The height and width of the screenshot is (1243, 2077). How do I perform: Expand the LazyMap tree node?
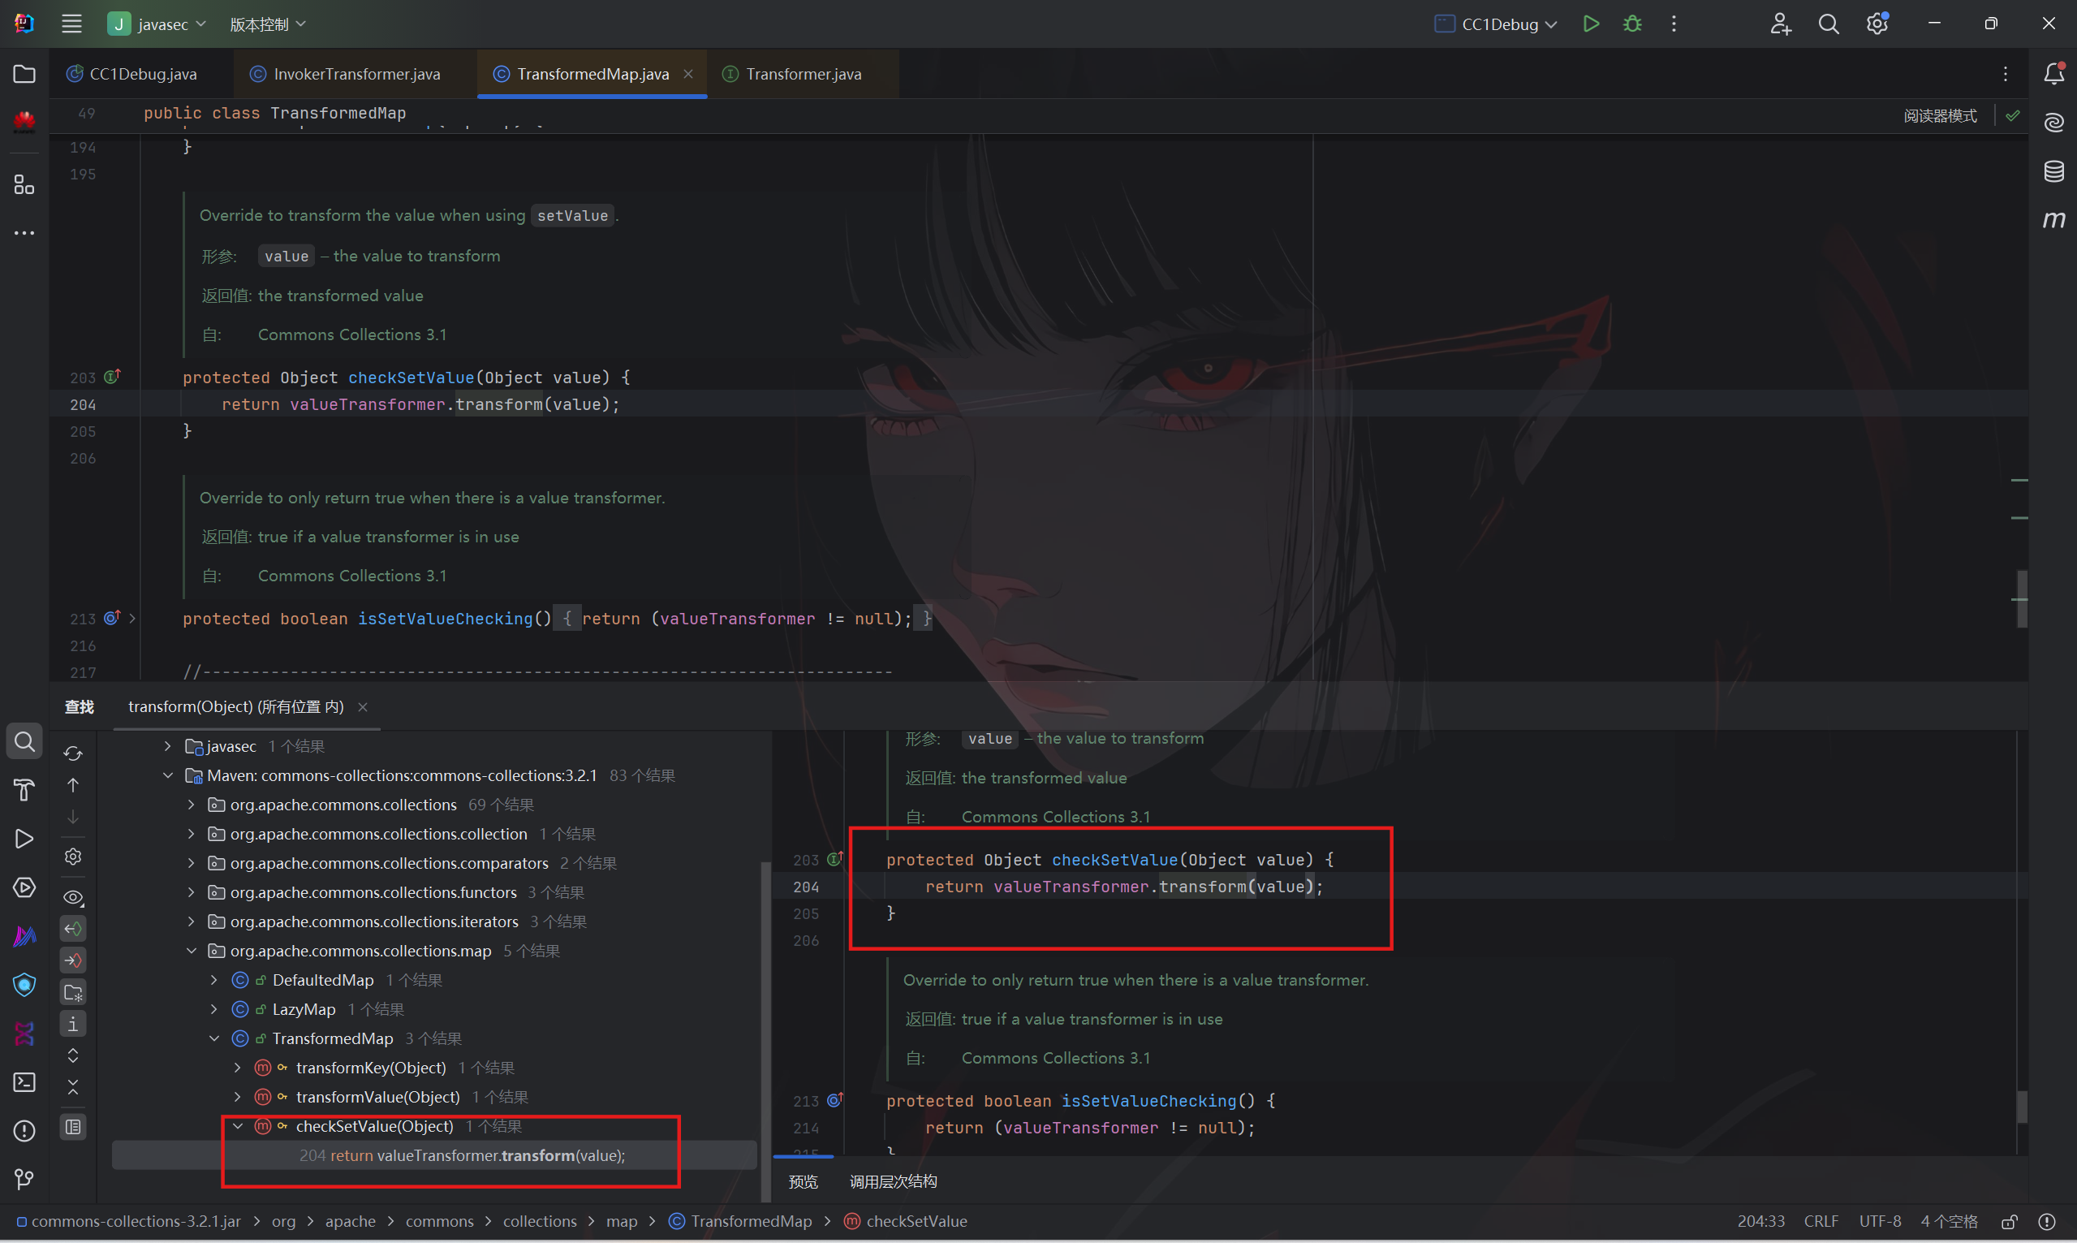click(x=214, y=1009)
